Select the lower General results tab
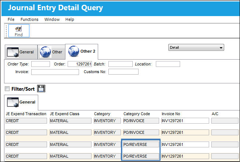Screen dimensions: 240x162 21,102
